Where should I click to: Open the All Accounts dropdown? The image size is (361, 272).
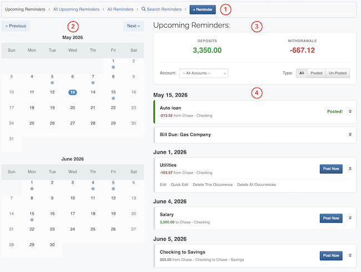204,73
